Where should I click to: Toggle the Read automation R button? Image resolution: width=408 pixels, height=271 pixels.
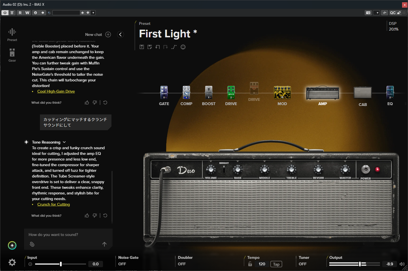tap(20, 13)
